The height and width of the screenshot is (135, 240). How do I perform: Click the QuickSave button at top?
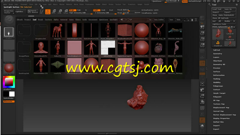point(157,1)
